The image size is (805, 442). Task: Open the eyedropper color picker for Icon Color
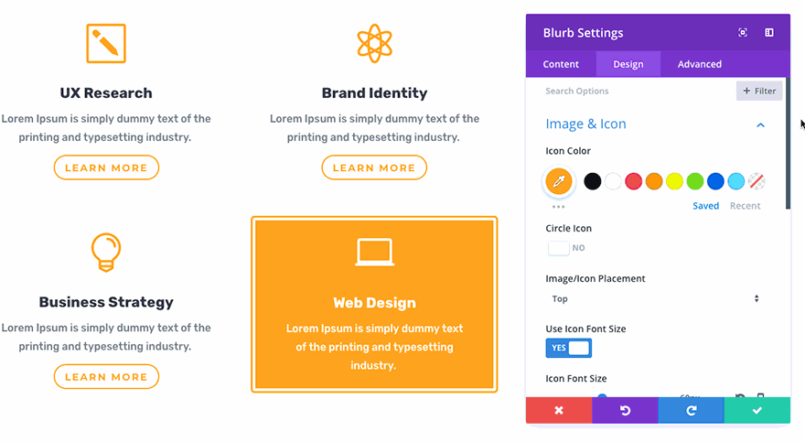tap(558, 181)
